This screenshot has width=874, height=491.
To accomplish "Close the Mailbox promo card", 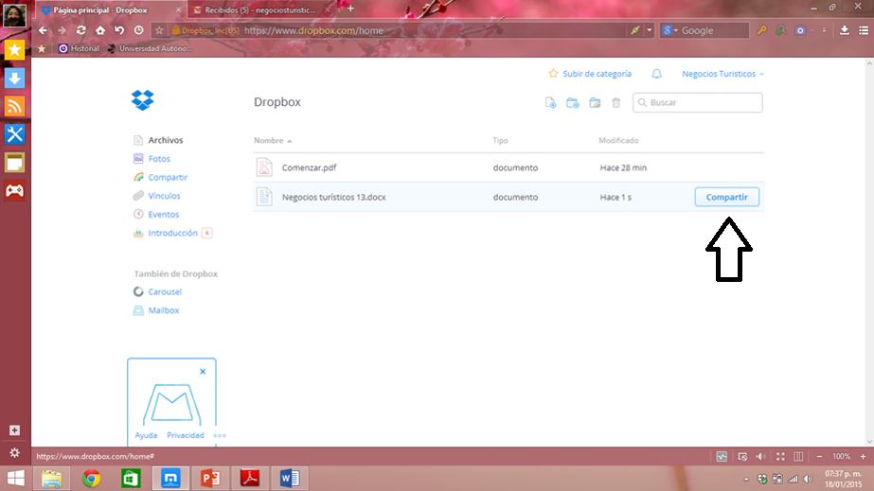I will tap(203, 372).
